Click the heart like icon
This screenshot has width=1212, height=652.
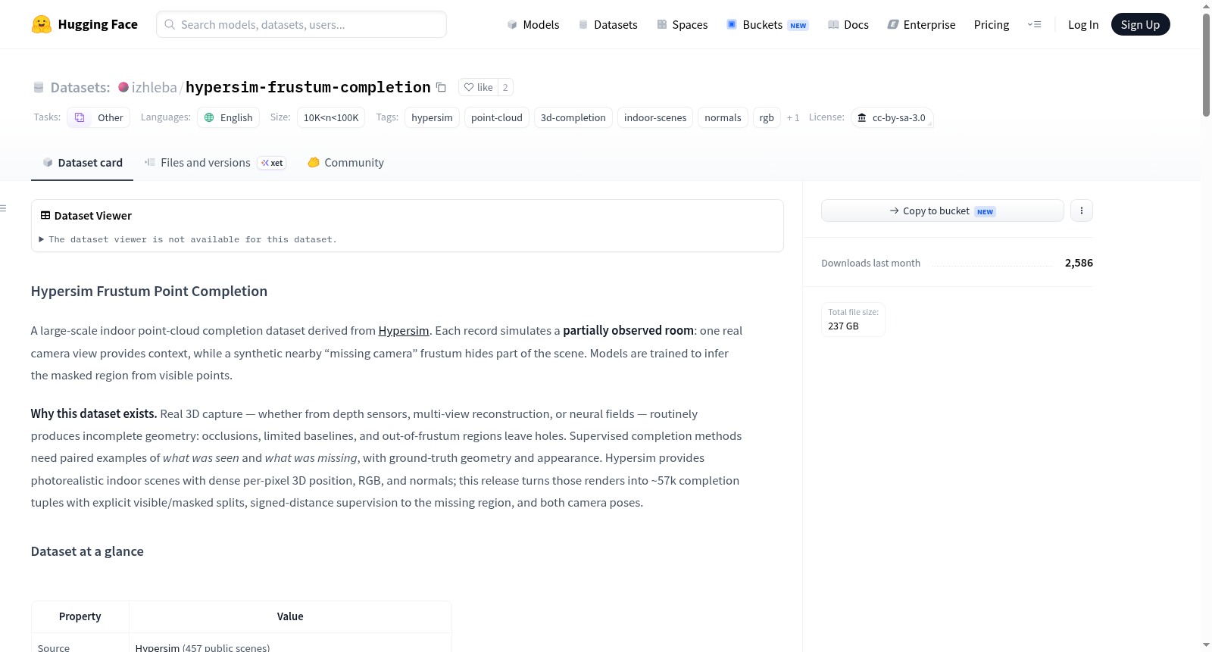(x=469, y=87)
